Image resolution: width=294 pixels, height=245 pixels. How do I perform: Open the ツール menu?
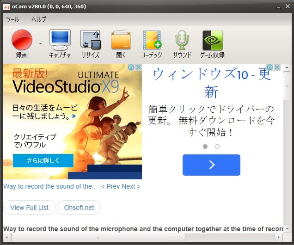pos(12,19)
